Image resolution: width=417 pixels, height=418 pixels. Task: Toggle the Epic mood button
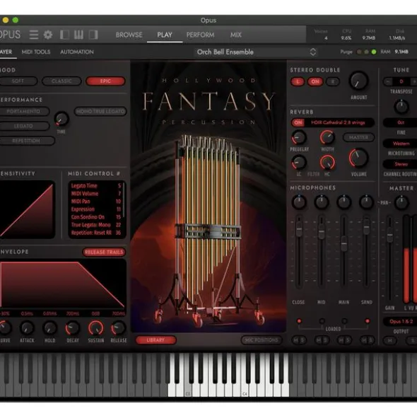pyautogui.click(x=105, y=81)
